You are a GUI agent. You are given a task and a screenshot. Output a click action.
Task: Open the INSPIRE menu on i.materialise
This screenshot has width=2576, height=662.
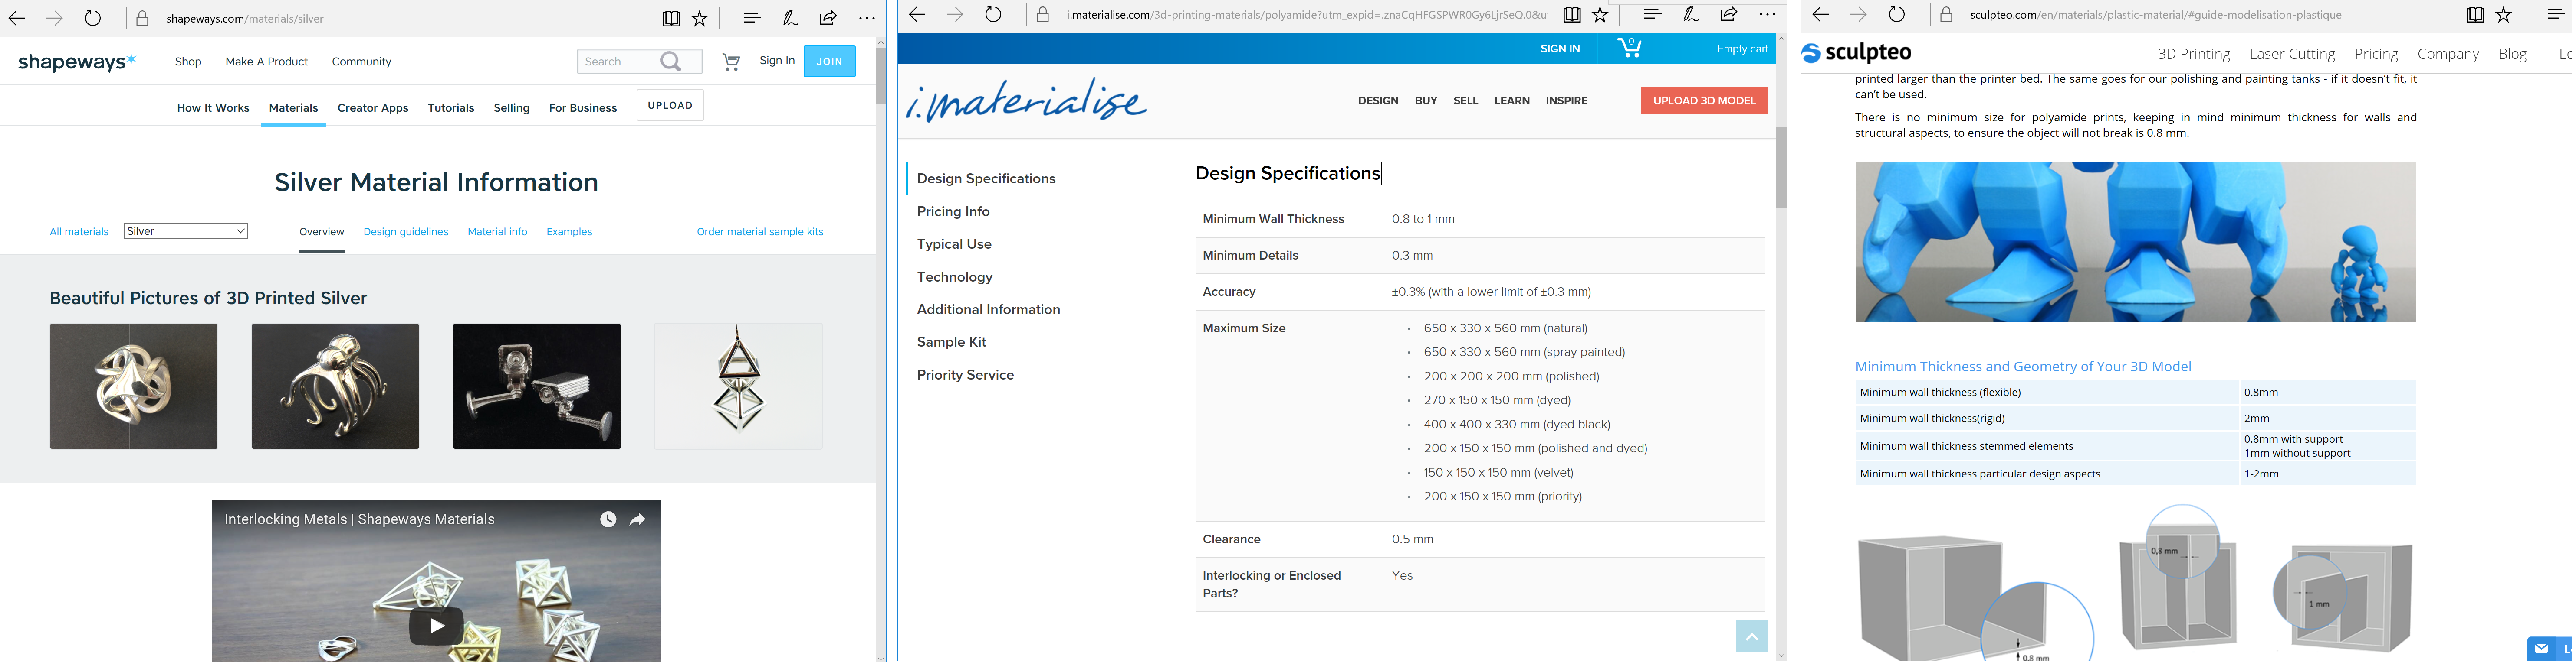[x=1566, y=101]
